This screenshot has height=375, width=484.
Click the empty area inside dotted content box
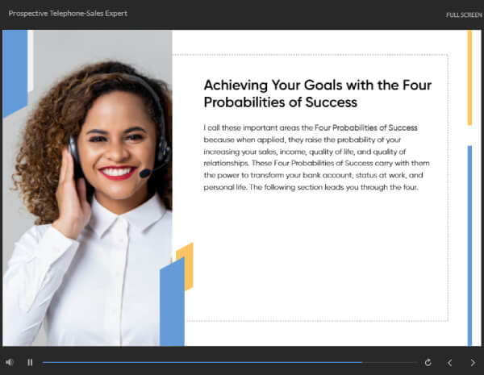point(316,256)
